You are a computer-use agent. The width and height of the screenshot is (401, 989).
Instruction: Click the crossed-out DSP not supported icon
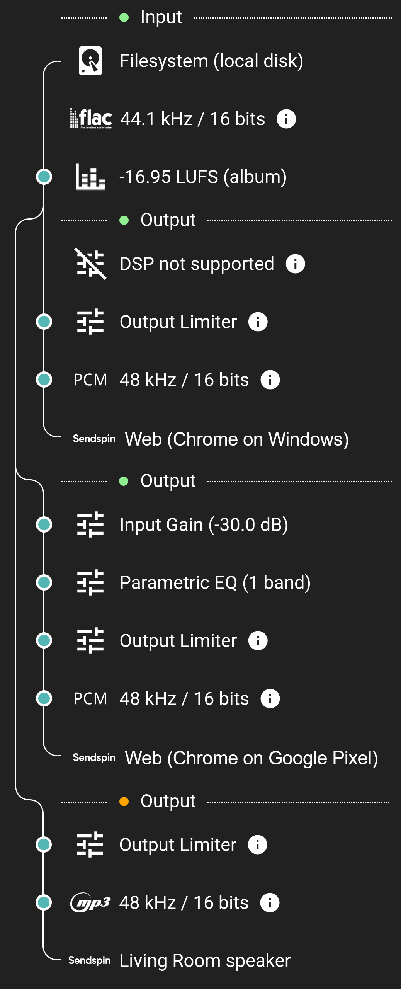tap(90, 264)
